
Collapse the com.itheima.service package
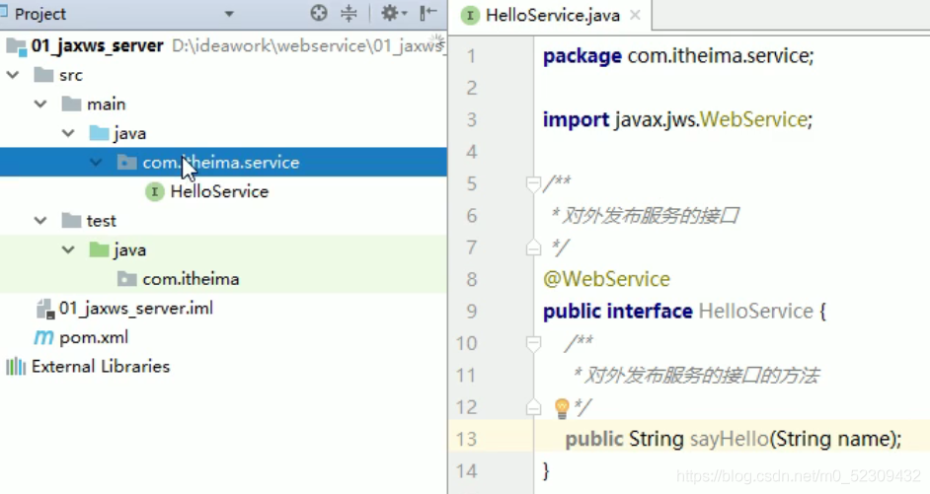pos(96,163)
